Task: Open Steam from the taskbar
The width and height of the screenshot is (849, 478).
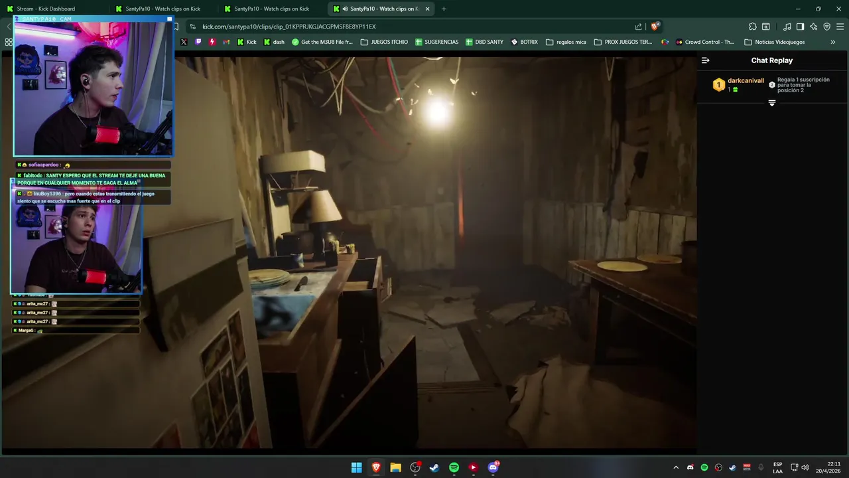Action: tap(434, 467)
